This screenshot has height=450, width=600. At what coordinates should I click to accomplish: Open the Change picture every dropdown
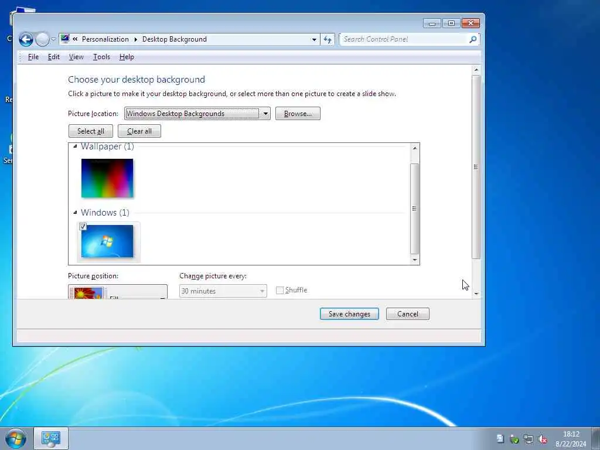[223, 291]
